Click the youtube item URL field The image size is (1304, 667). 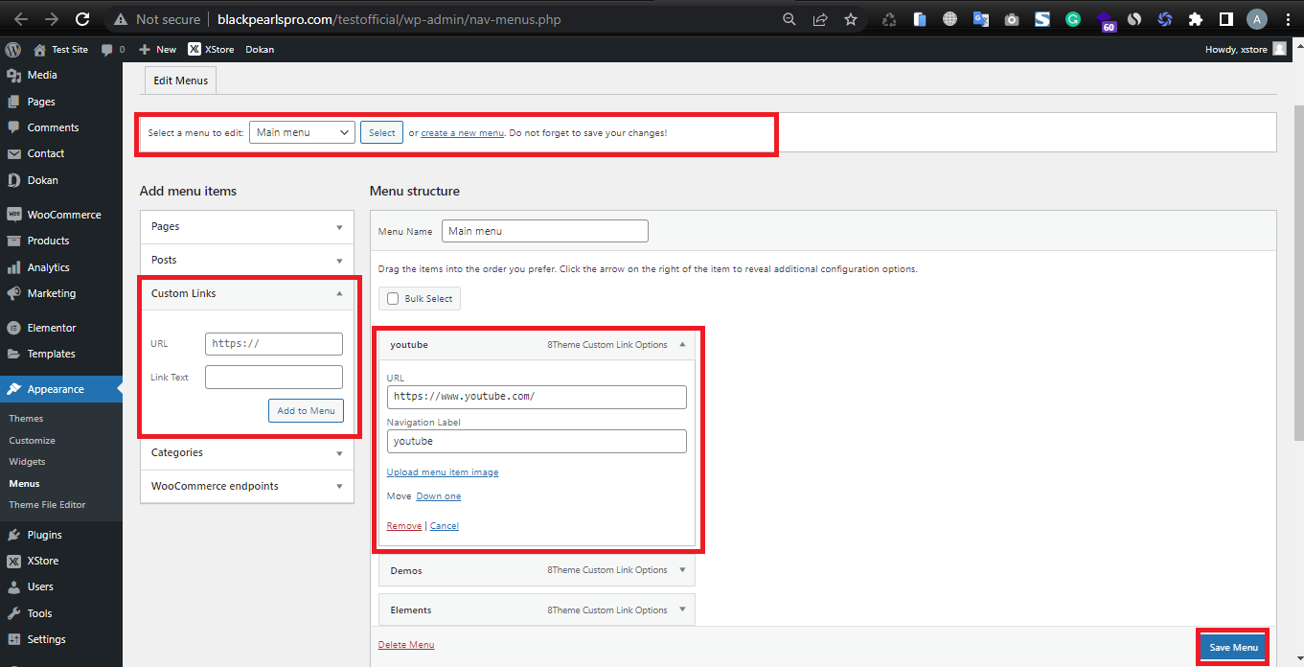tap(537, 397)
